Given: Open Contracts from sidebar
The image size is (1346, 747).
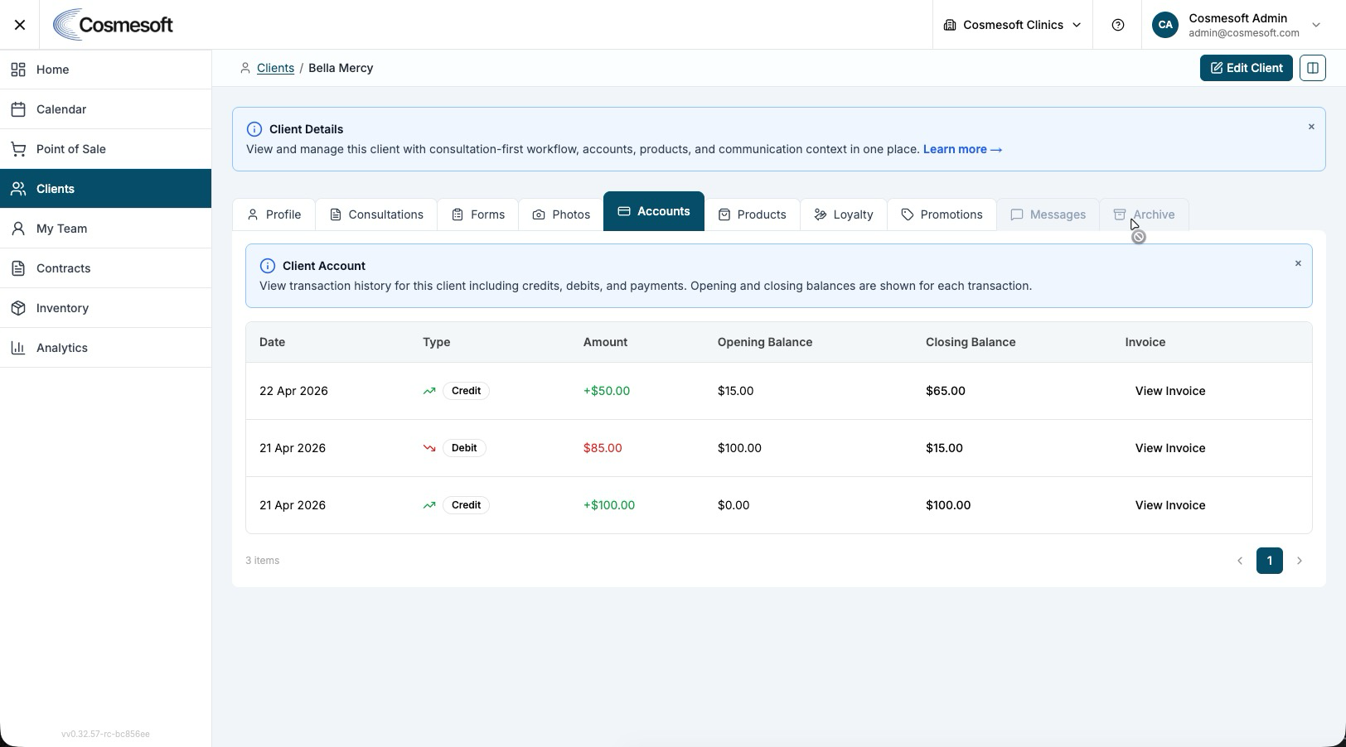Looking at the screenshot, I should coord(105,268).
